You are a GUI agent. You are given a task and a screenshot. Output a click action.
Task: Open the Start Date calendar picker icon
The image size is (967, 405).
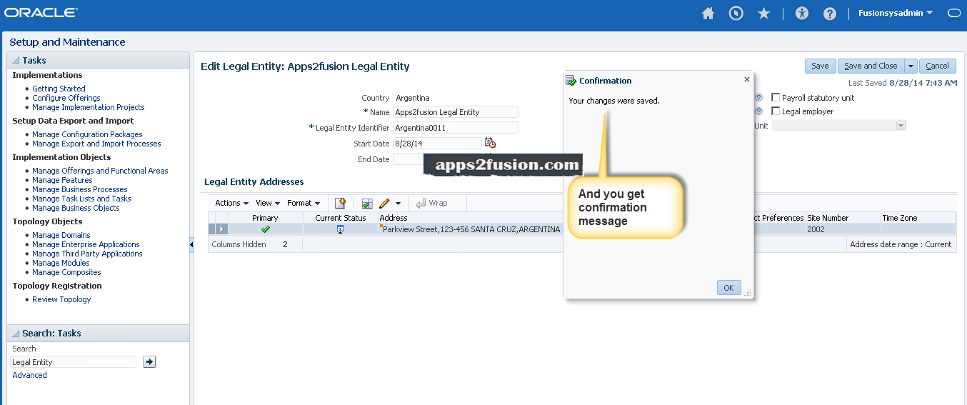(x=490, y=143)
